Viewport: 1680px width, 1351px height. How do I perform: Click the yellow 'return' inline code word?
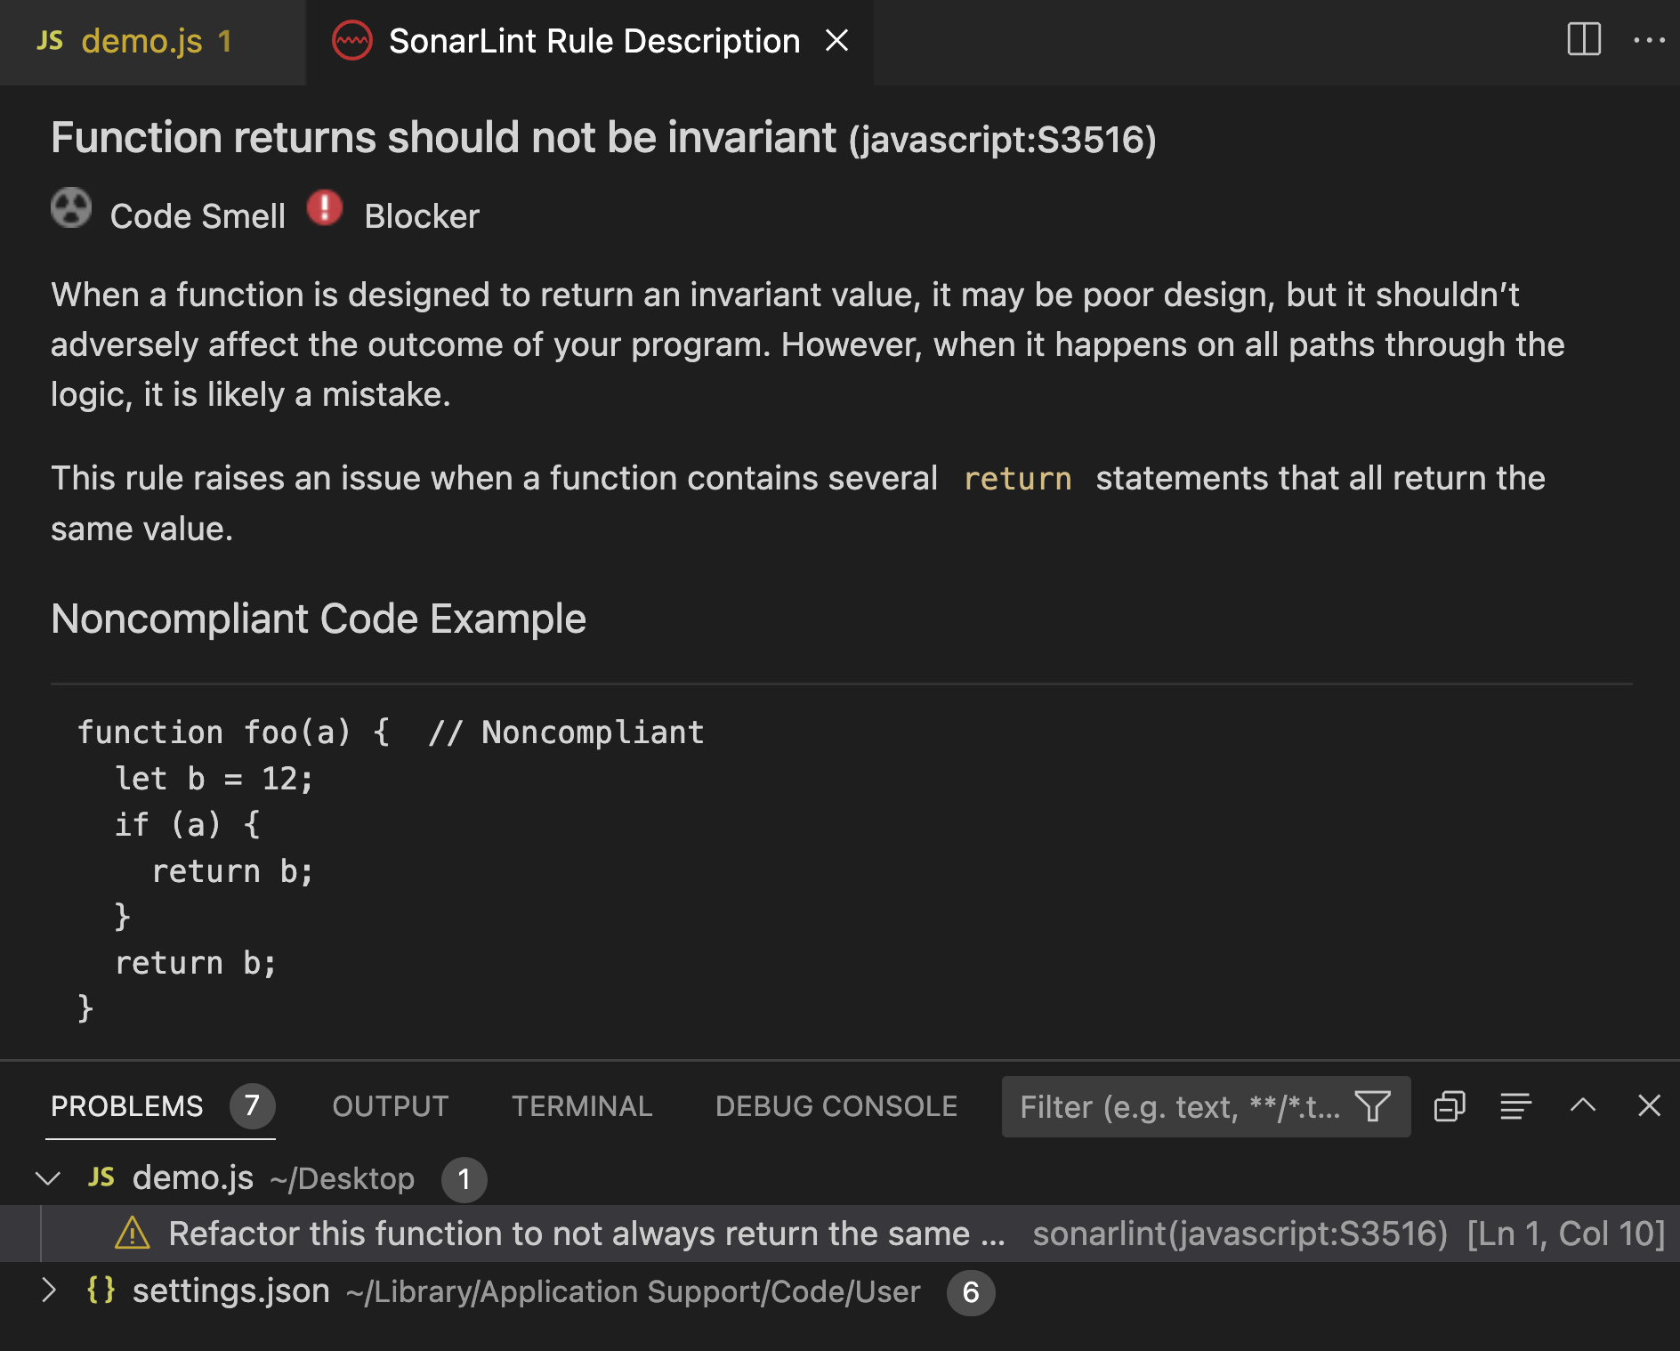point(1017,479)
